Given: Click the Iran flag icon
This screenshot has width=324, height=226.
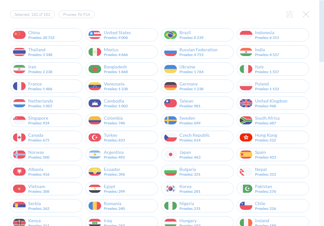Looking at the screenshot, I should point(19,69).
